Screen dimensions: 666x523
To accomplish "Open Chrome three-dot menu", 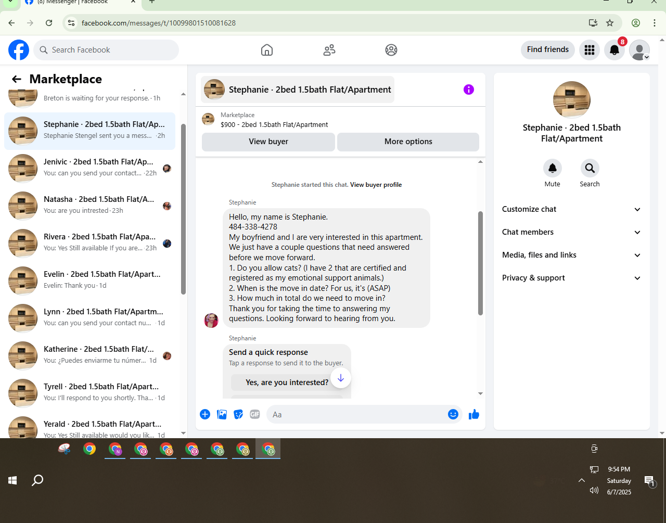I will 655,23.
